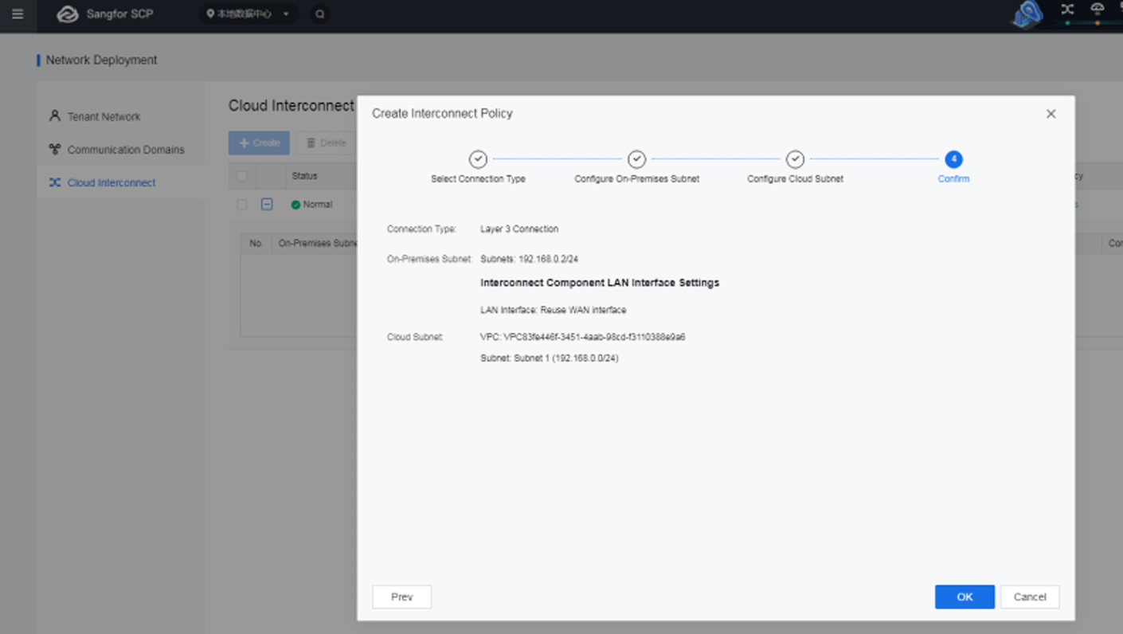
Task: Click step 4 Confirm indicator
Action: coord(953,159)
